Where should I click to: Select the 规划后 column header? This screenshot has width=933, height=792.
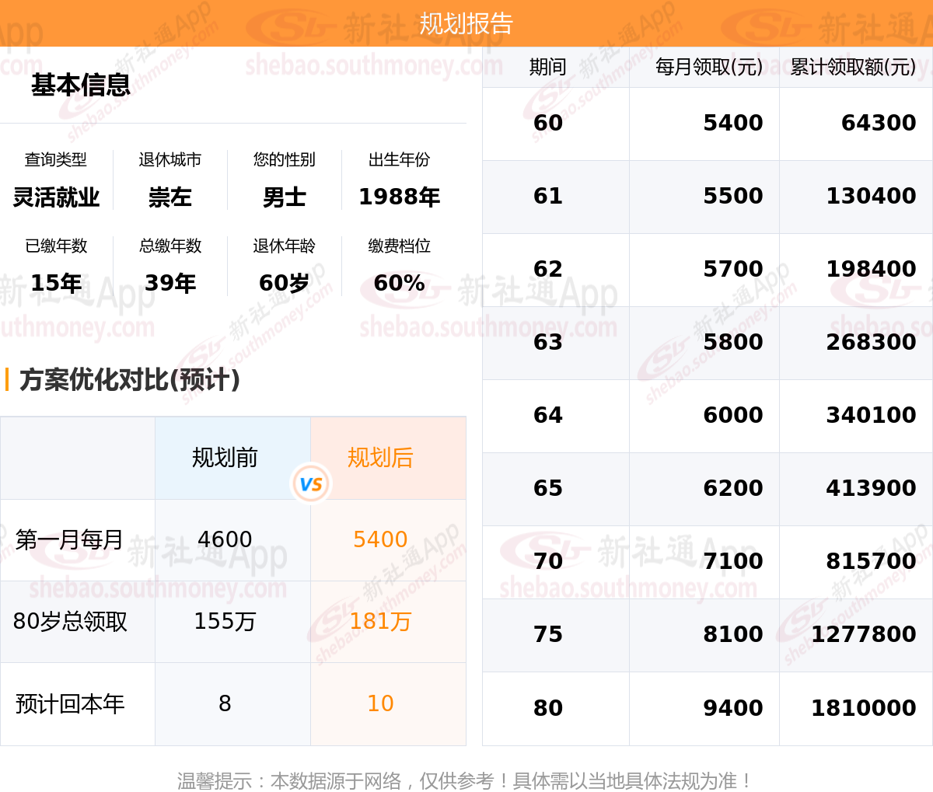(380, 458)
